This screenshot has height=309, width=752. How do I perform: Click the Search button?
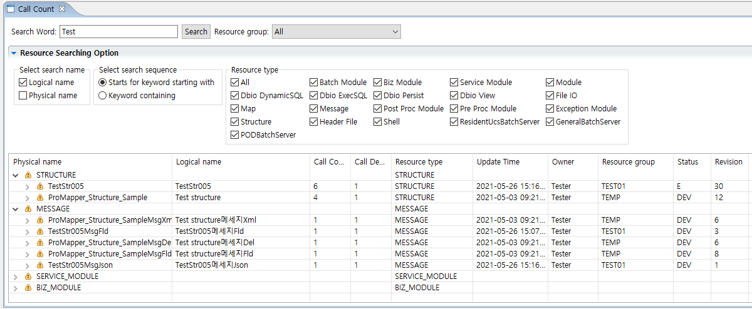[x=196, y=31]
